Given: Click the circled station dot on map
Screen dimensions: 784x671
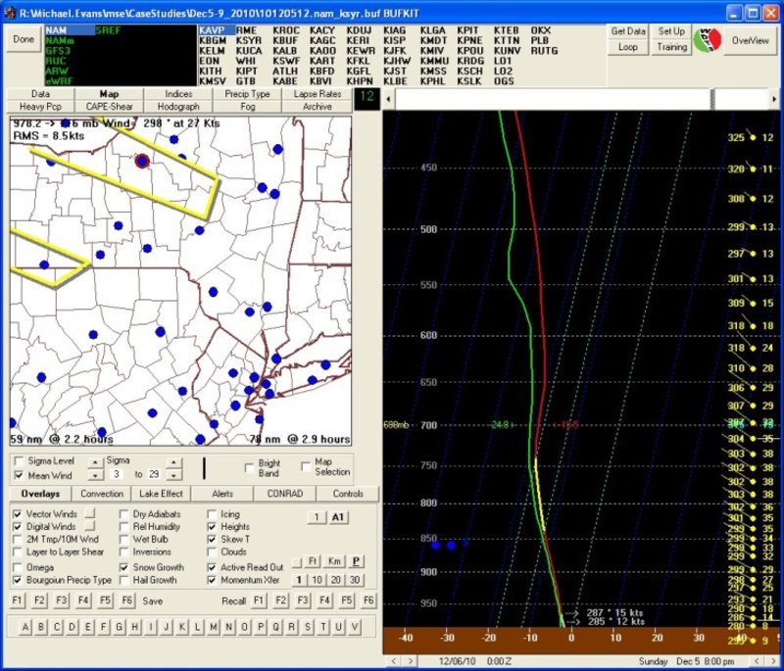Looking at the screenshot, I should tap(142, 161).
